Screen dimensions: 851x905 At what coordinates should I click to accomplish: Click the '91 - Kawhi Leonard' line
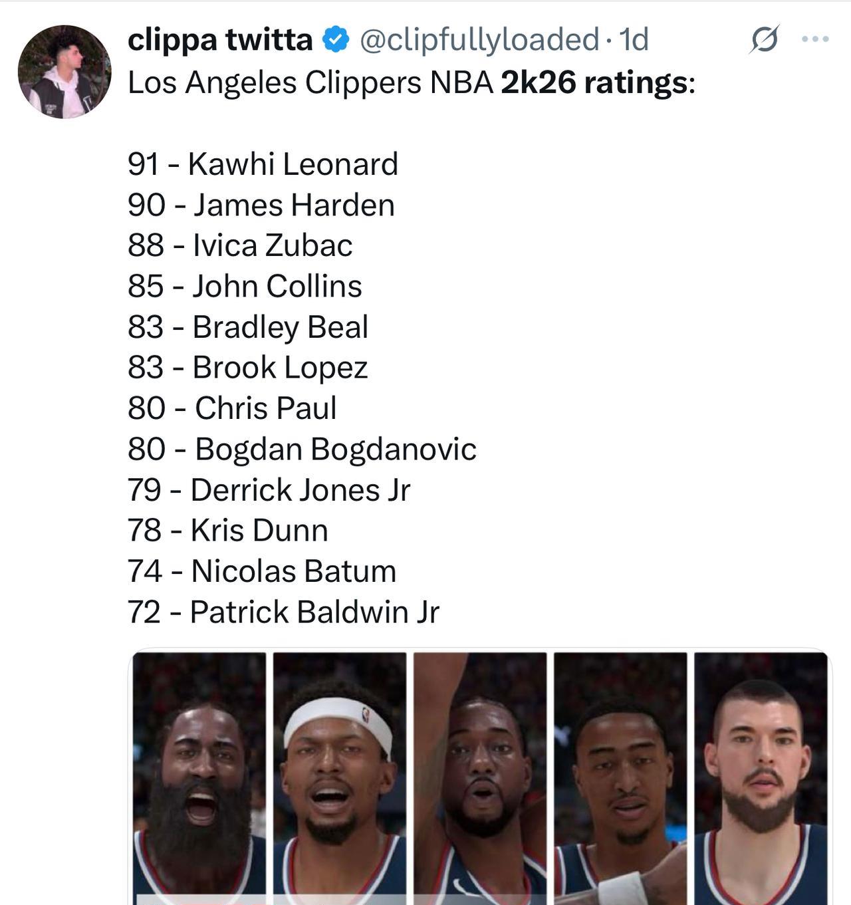[x=263, y=164]
